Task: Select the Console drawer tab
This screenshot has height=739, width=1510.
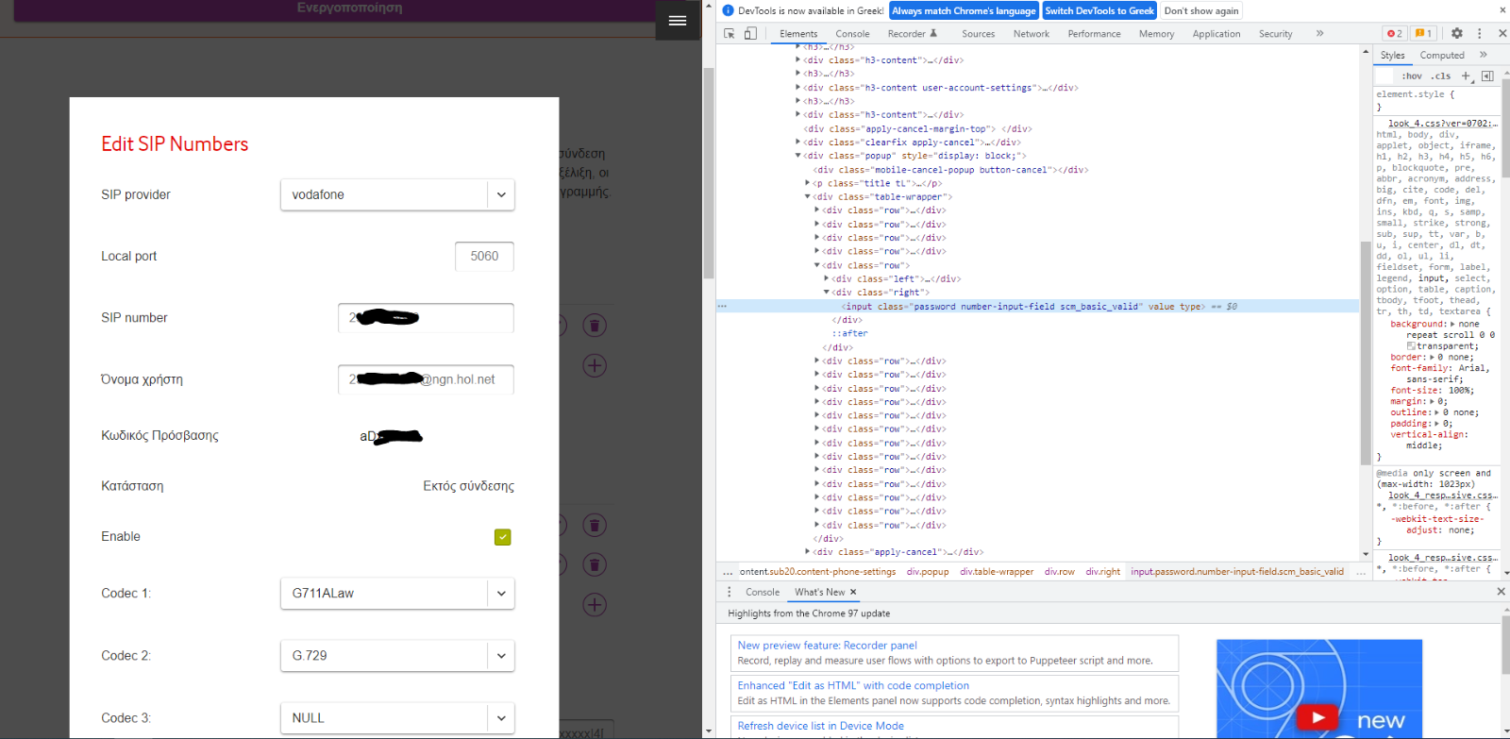Action: 763,593
